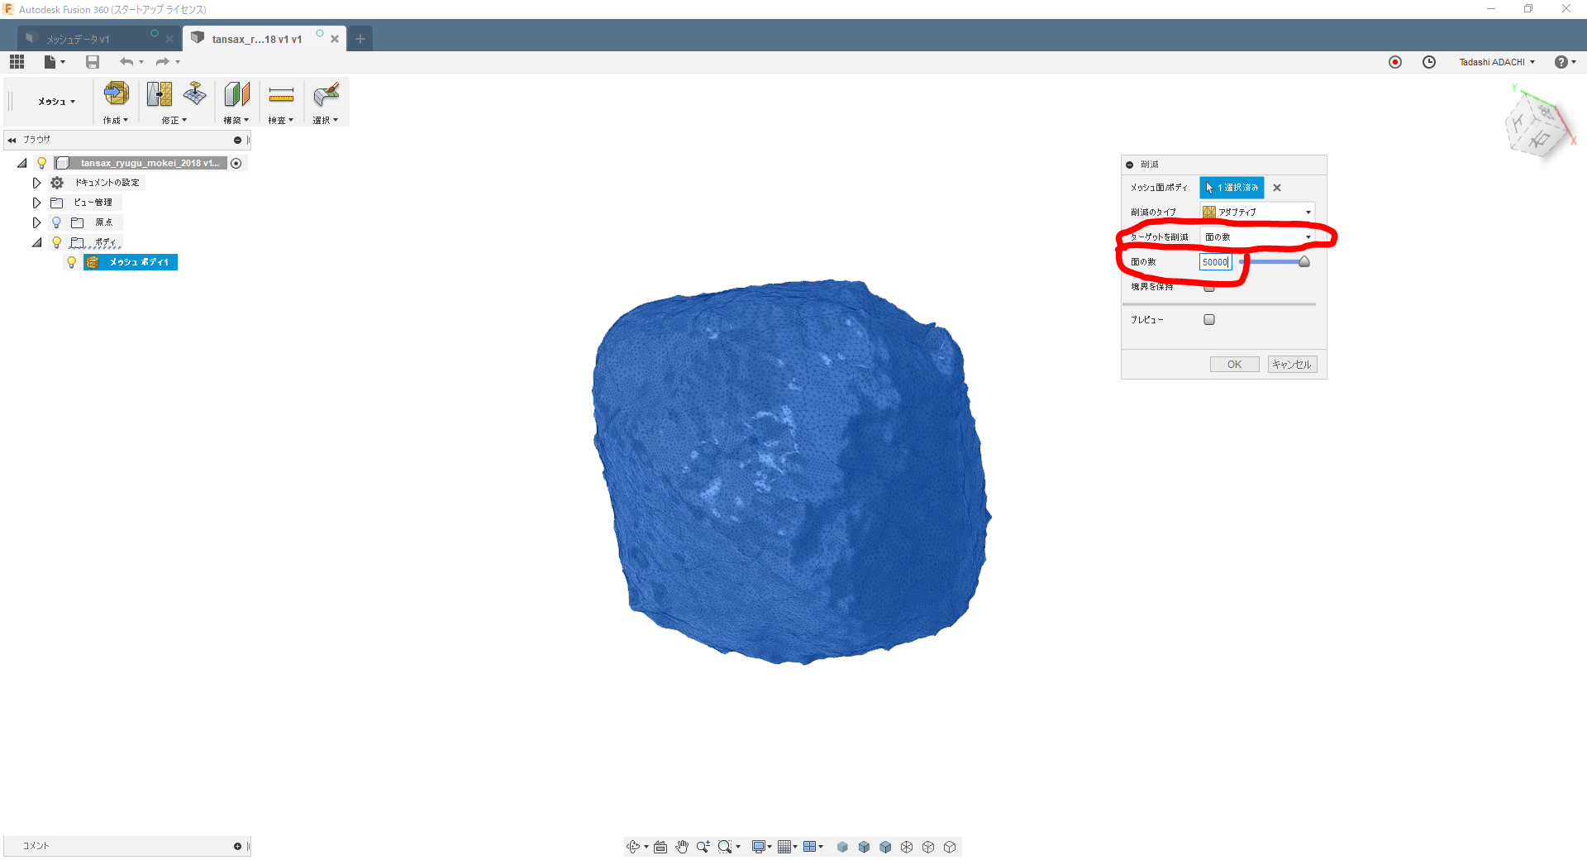Open the メッシュ workspace menu
The width and height of the screenshot is (1587, 860).
56,102
